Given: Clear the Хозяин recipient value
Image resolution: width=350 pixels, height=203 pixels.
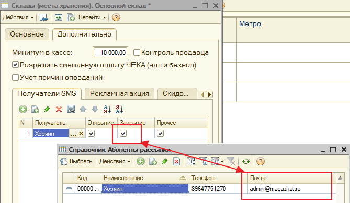Looking at the screenshot, I should point(81,134).
